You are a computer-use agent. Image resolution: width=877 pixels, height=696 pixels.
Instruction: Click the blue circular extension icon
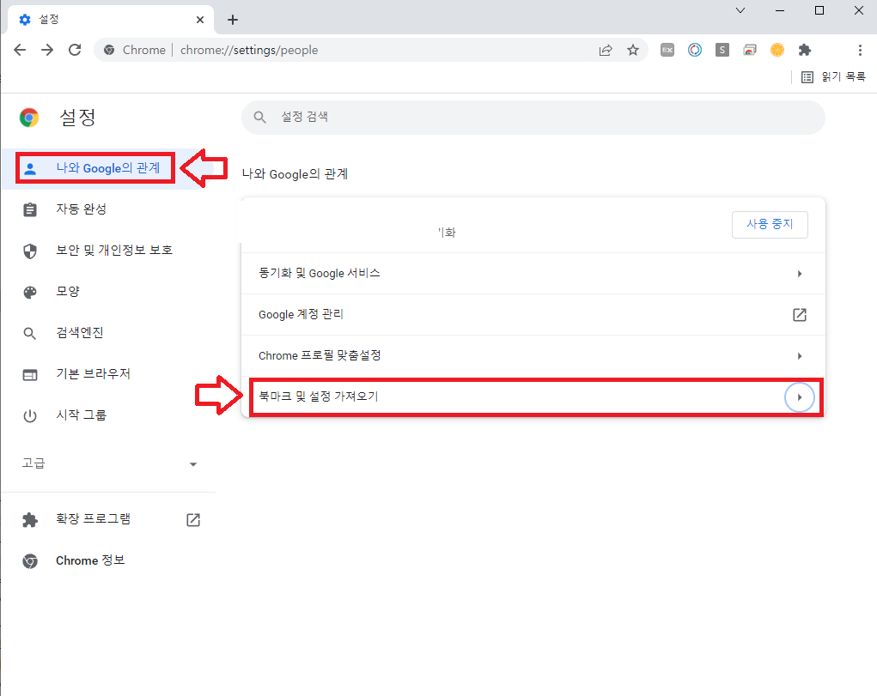coord(695,50)
